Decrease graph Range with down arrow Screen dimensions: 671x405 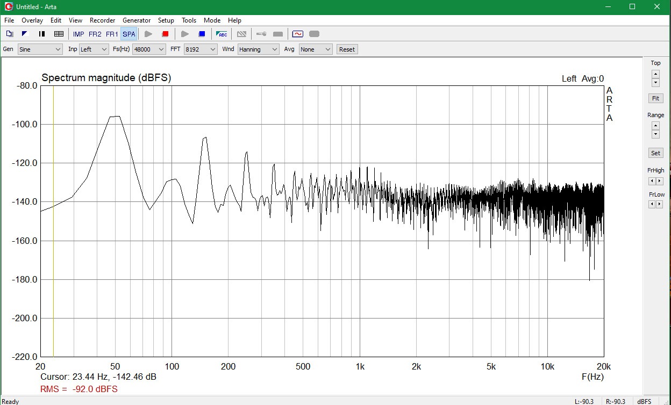(655, 134)
